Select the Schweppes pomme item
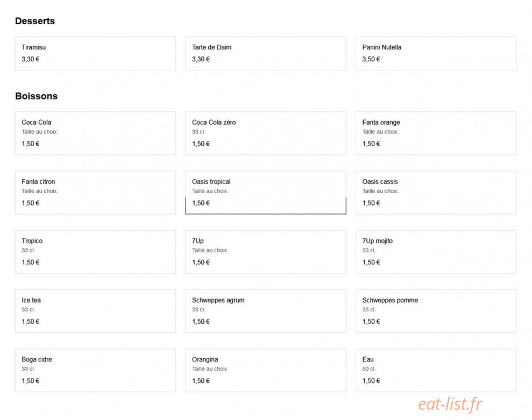 coord(436,311)
